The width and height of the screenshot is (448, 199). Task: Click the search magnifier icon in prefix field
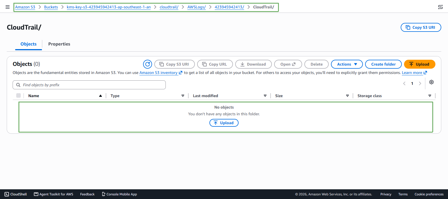click(x=18, y=85)
